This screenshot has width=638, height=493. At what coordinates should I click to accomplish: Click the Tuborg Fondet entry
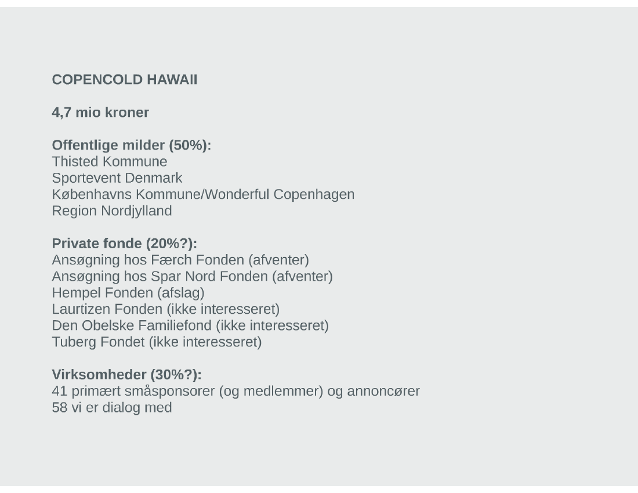pyautogui.click(x=157, y=342)
